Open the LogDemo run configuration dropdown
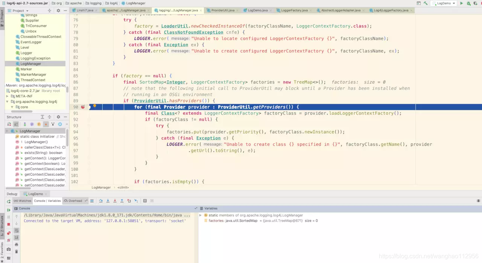This screenshot has width=482, height=263. click(444, 3)
